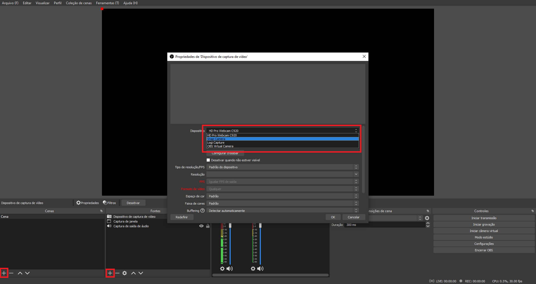Click the first mixer channel volume slider

230,243
